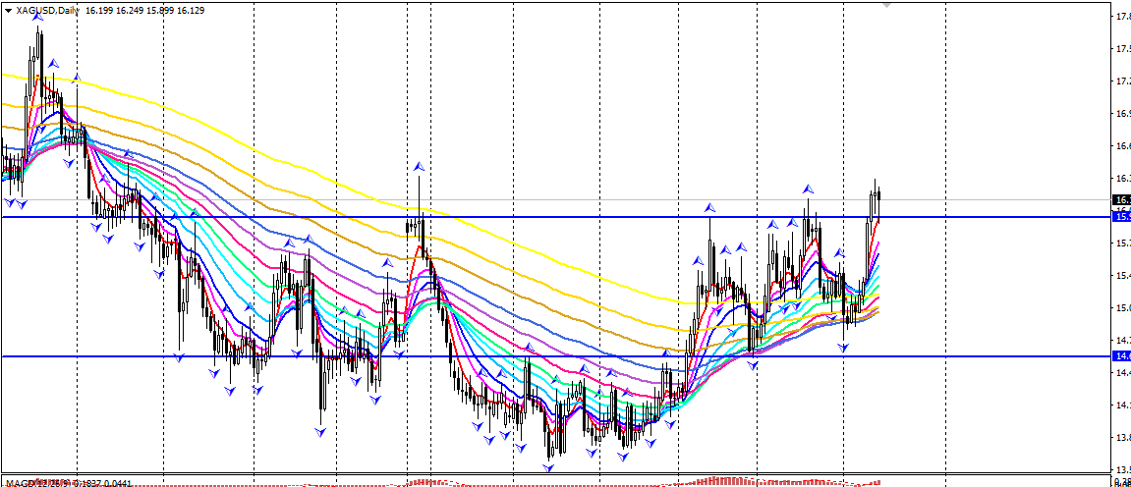The image size is (1131, 487).
Task: Click the high price value 16.249
Action: tap(129, 11)
